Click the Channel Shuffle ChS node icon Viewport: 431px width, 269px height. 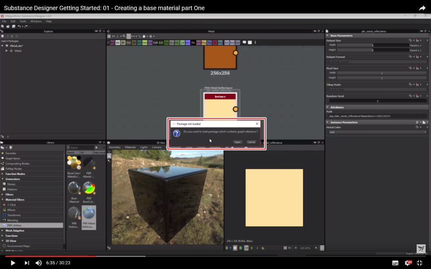(128, 43)
